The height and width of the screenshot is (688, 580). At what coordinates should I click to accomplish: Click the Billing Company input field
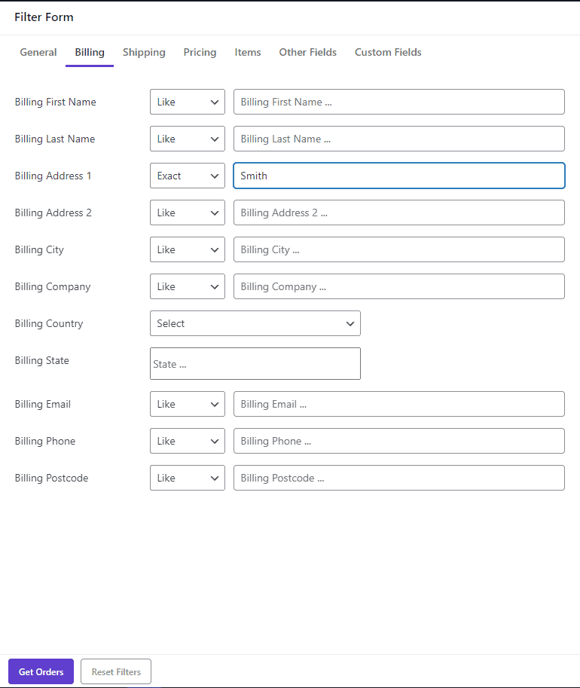(398, 286)
